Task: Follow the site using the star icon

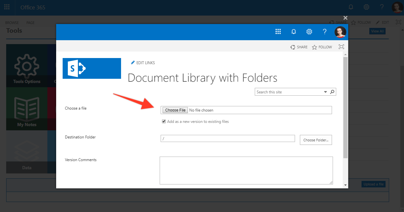Action: (314, 47)
